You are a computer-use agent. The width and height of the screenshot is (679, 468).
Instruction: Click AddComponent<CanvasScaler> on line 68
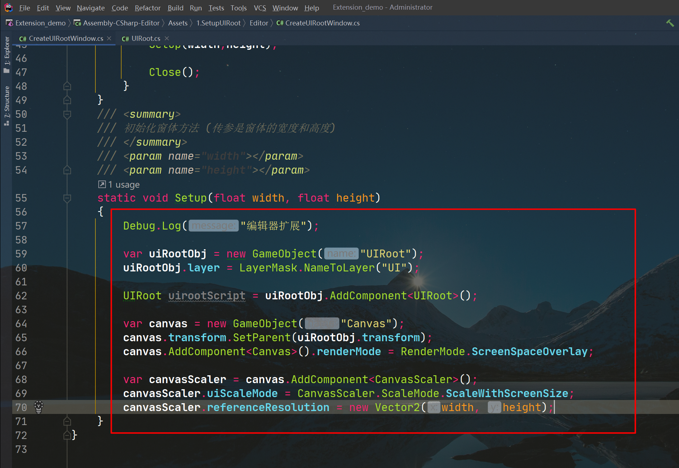[x=375, y=380]
